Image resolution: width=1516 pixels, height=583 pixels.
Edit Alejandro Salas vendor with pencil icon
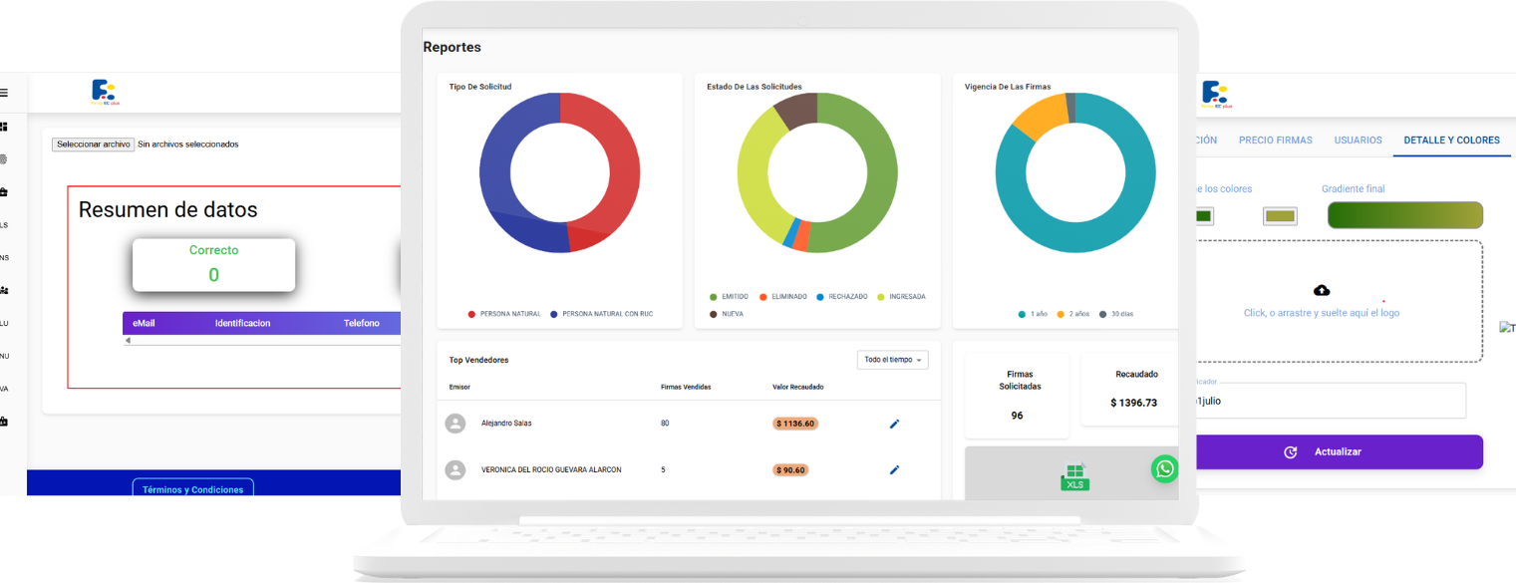click(x=894, y=424)
